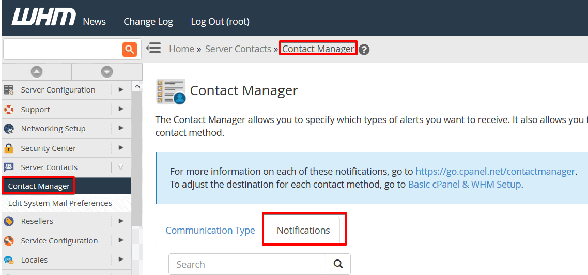Toggle the sidebar menu hamburger icon

pyautogui.click(x=153, y=49)
